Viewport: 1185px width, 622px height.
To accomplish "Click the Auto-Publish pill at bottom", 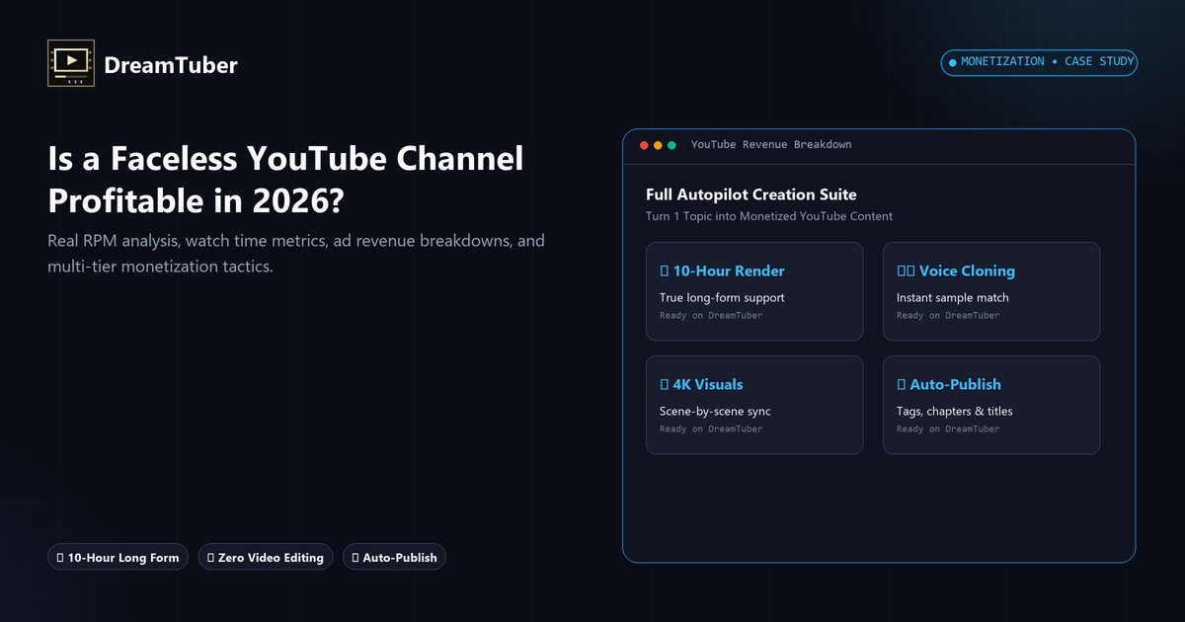I will coord(395,558).
